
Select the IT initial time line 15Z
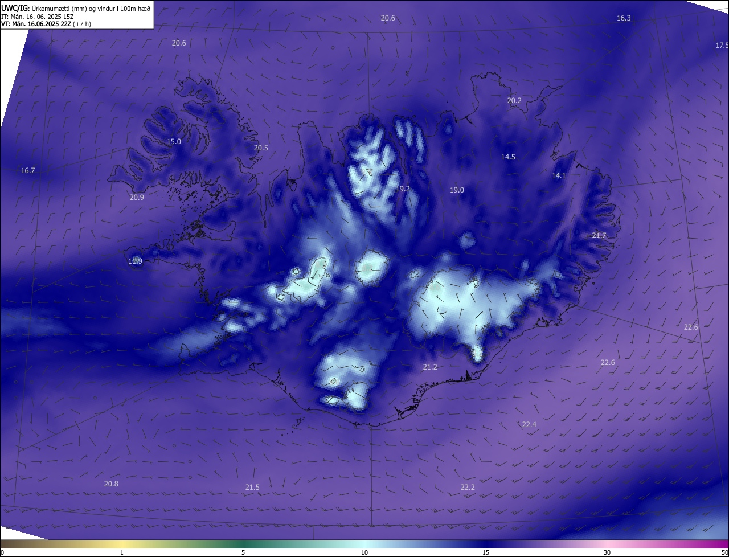point(39,16)
